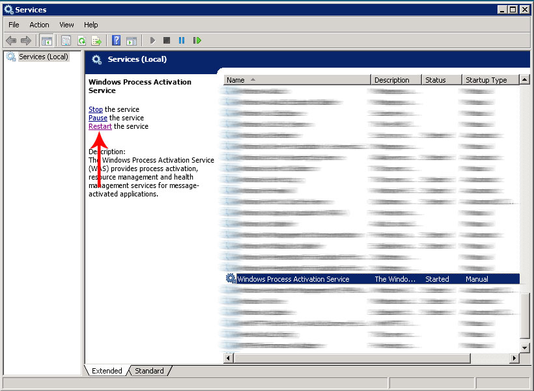Image resolution: width=534 pixels, height=391 pixels.
Task: Open the File menu
Action: point(14,25)
